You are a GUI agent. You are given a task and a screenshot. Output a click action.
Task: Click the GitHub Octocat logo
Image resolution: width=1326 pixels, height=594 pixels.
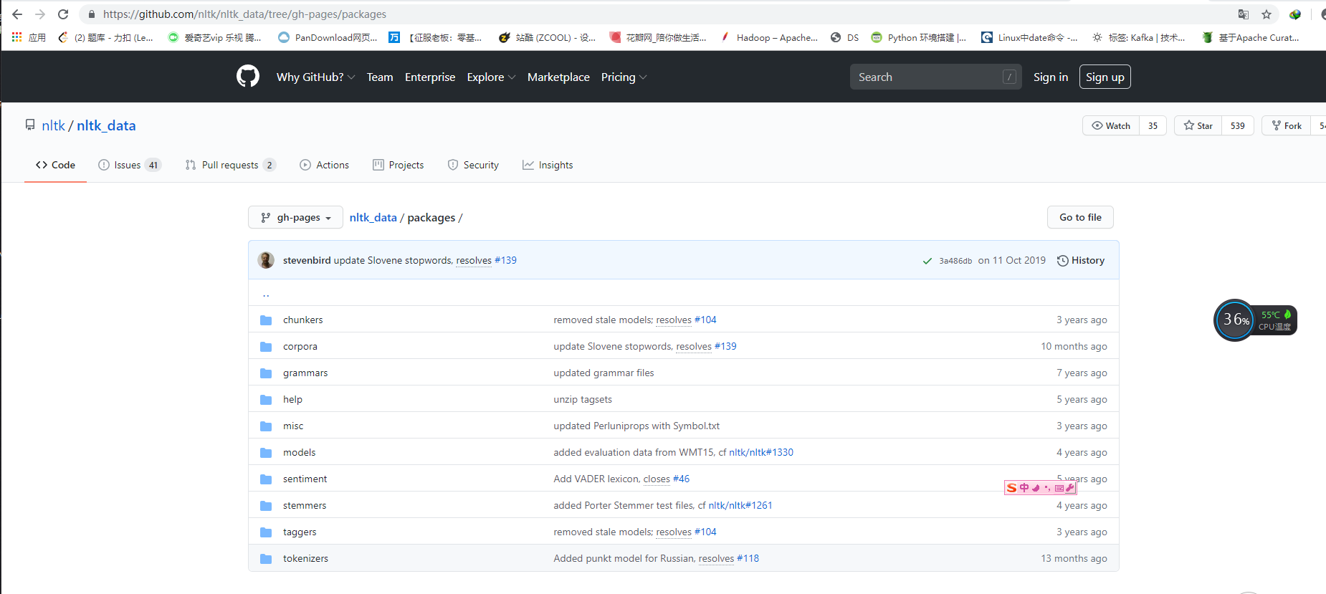click(x=248, y=76)
